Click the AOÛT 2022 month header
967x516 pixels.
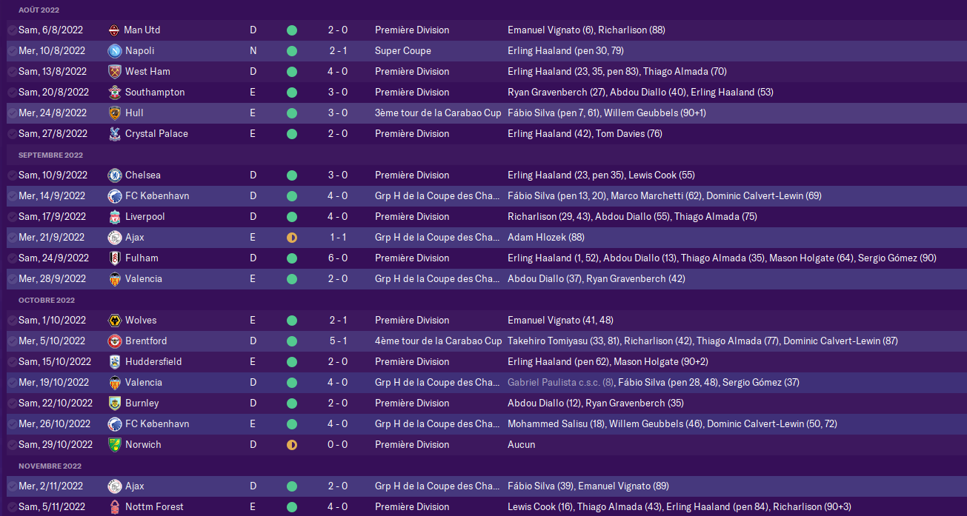[39, 10]
